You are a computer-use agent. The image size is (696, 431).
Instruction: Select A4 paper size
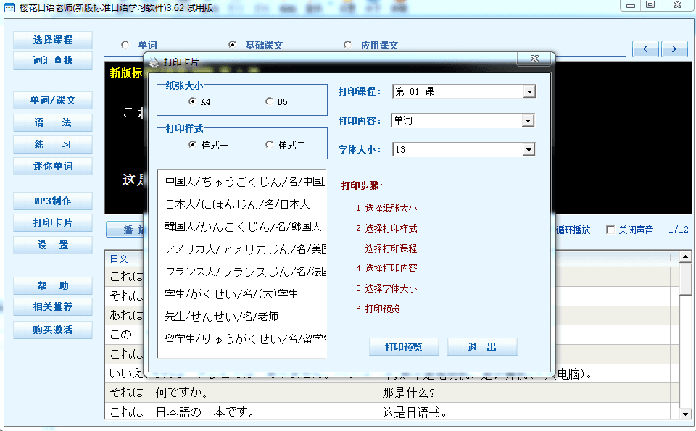coord(193,102)
